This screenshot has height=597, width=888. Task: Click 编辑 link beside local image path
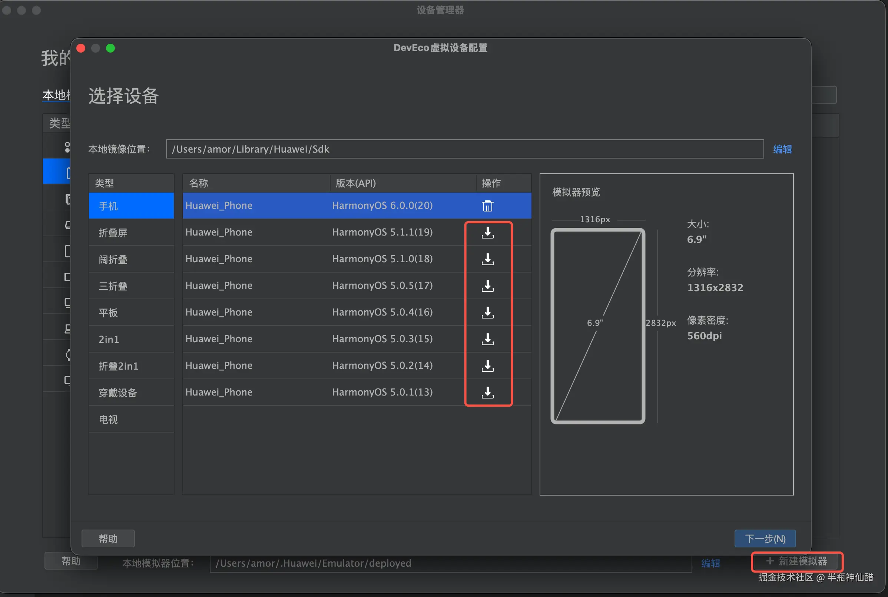(782, 149)
